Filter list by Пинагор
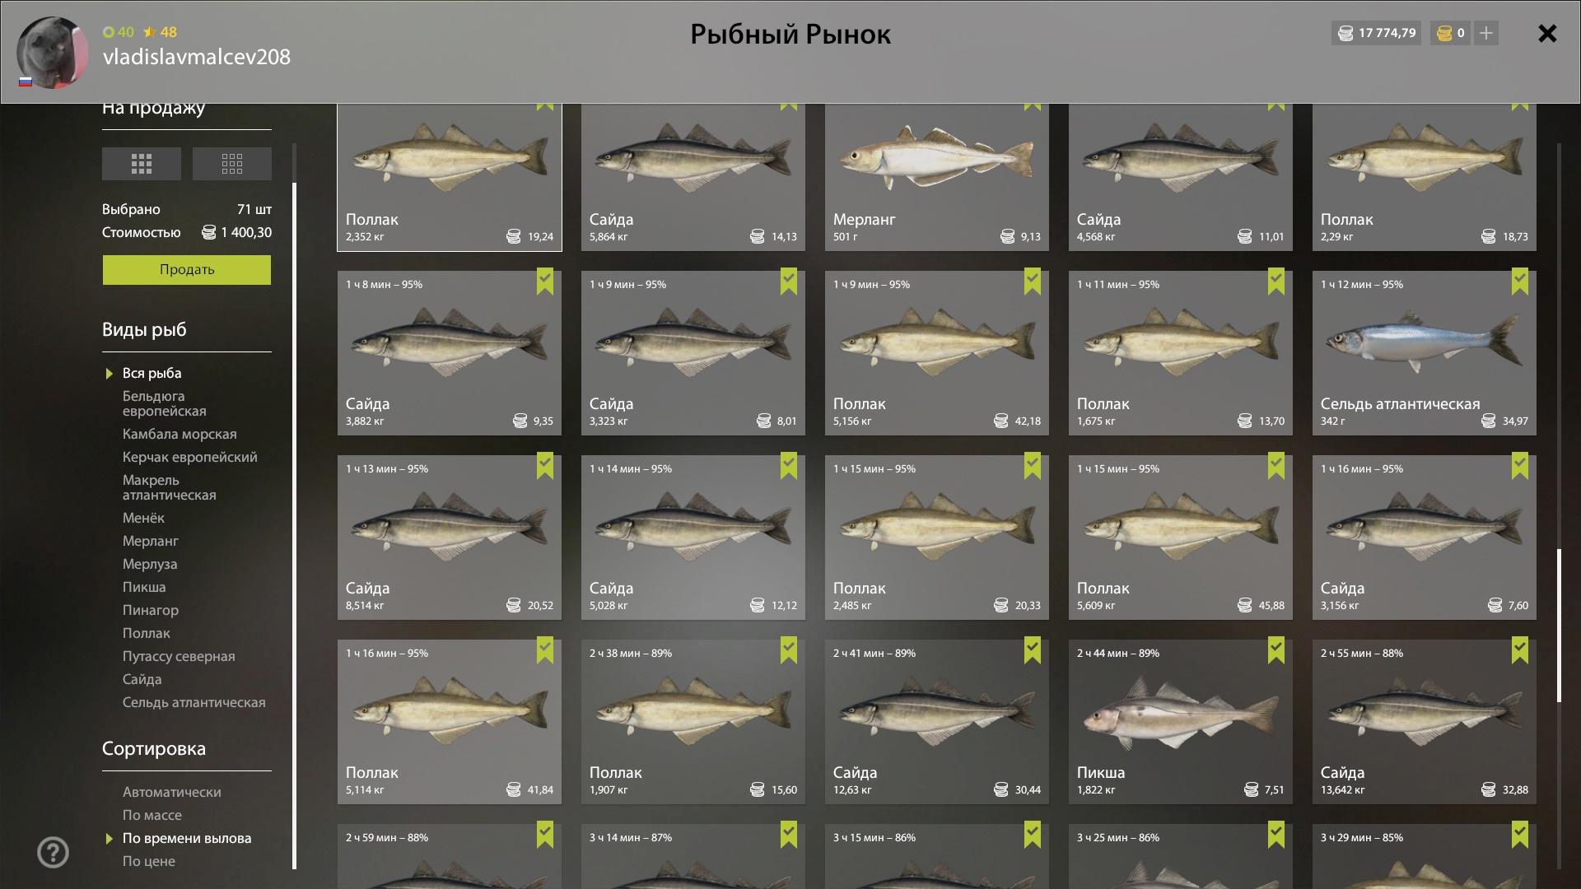The image size is (1581, 889). (151, 610)
